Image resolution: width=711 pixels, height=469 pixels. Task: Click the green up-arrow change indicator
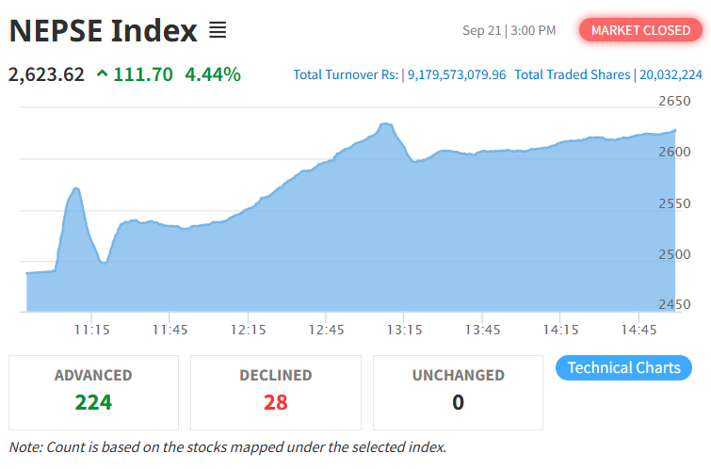tap(102, 73)
